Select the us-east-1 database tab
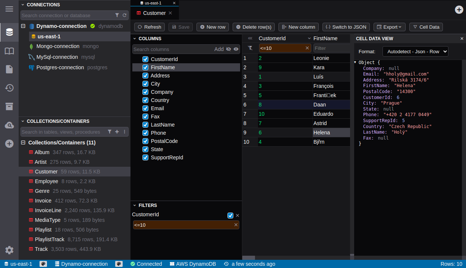The height and width of the screenshot is (268, 466). [x=153, y=3]
